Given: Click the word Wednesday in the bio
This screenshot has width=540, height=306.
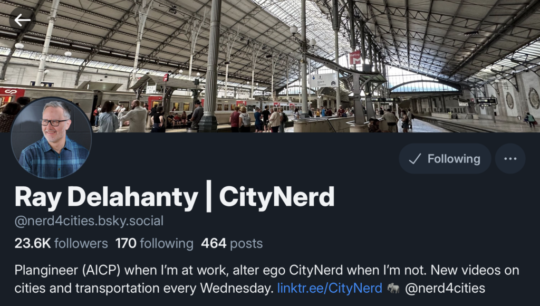Looking at the screenshot, I should pyautogui.click(x=237, y=288).
